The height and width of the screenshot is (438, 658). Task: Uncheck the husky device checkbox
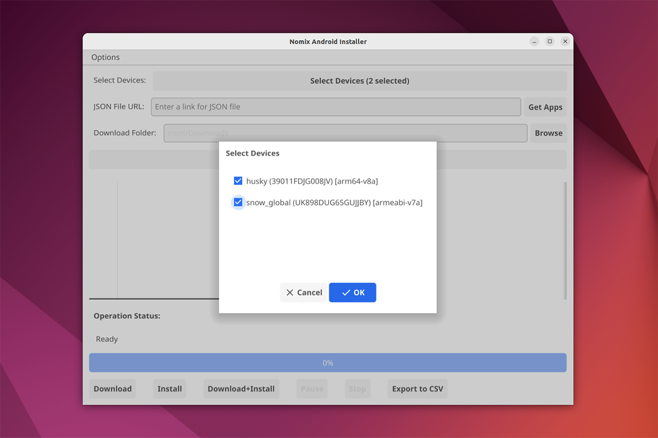[x=238, y=181]
